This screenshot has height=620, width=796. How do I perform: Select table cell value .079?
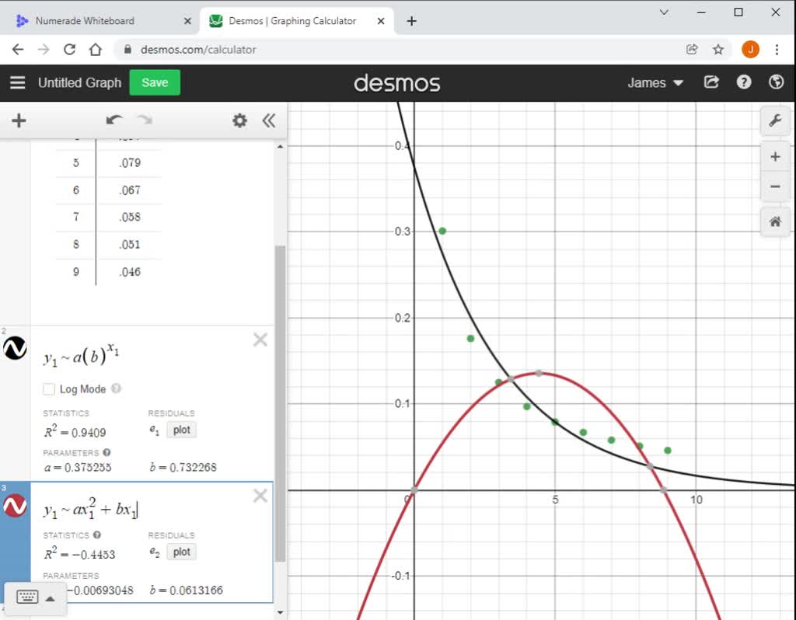[130, 163]
